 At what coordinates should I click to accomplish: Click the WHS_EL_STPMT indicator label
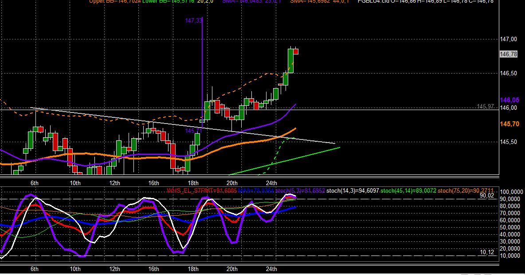tap(202, 191)
